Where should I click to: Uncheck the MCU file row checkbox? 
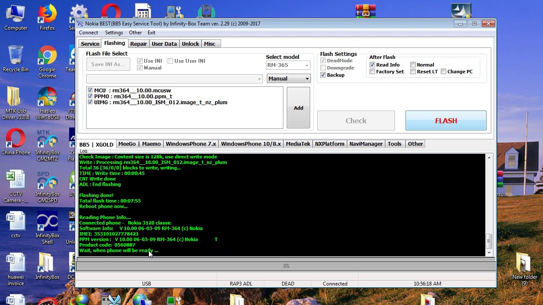[90, 90]
